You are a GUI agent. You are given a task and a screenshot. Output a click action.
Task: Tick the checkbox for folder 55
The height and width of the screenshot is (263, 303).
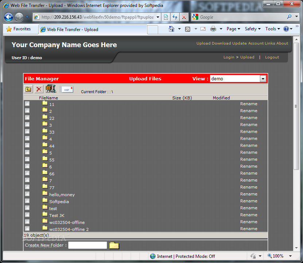(x=27, y=159)
